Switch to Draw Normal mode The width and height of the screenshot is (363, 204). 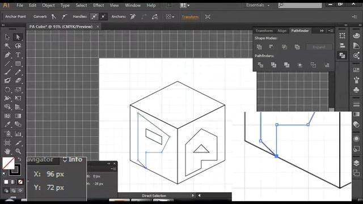pyautogui.click(x=6, y=191)
